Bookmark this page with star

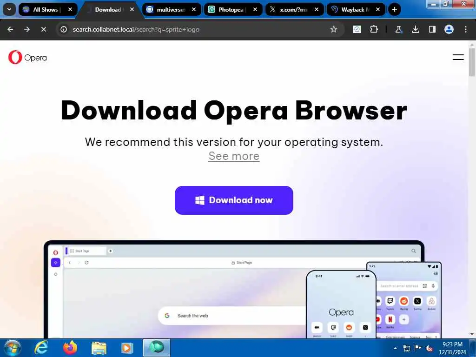click(x=334, y=29)
